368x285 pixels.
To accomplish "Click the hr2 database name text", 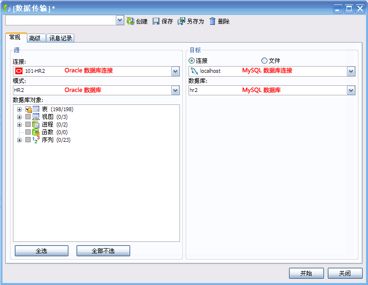I will coord(194,90).
